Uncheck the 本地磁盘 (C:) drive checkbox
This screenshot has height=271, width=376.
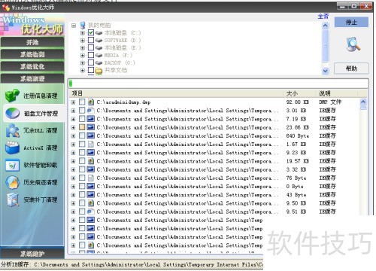(x=91, y=32)
